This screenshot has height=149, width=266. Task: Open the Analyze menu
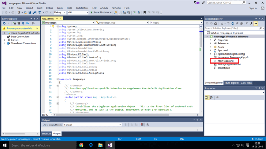click(x=104, y=8)
